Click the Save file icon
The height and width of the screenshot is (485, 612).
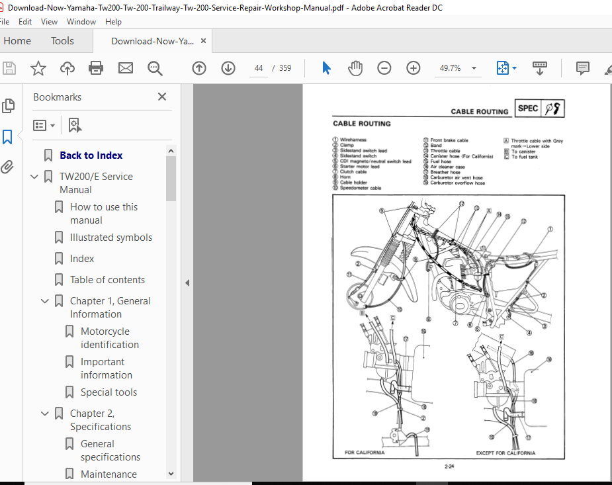click(9, 68)
